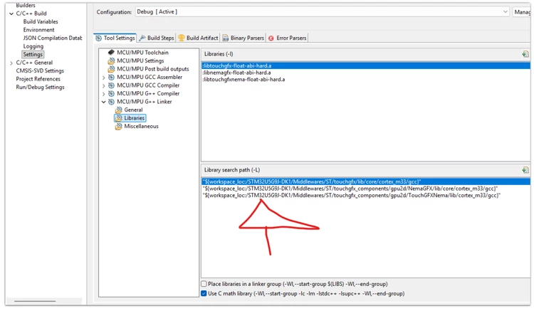Open Project References page

[38, 79]
